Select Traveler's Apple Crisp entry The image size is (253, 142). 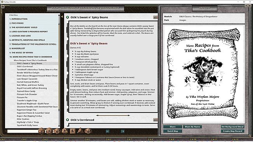(27, 100)
